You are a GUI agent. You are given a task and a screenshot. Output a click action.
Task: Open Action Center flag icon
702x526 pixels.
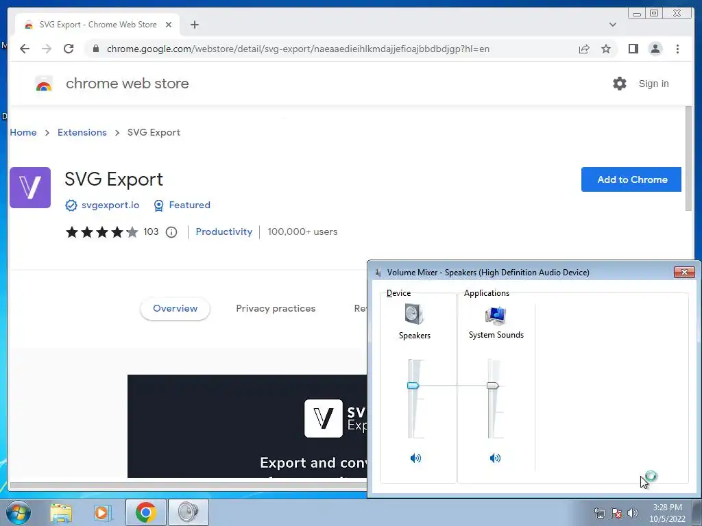coord(616,513)
